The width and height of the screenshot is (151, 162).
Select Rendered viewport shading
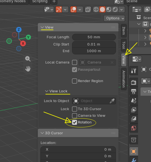coord(115,9)
